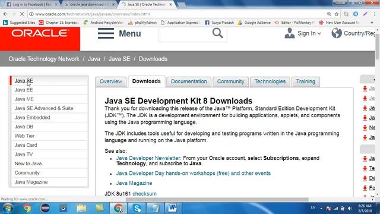The width and height of the screenshot is (380, 214).
Task: Click Java Developer Newsletter link
Action: pos(148,158)
